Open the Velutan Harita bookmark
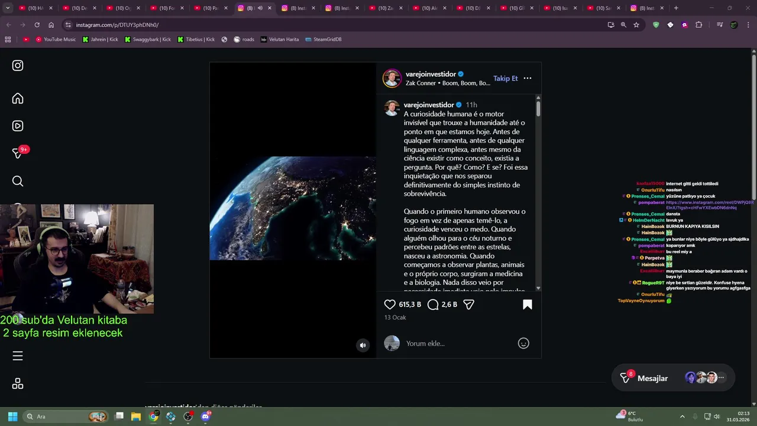The width and height of the screenshot is (757, 426). 280,39
